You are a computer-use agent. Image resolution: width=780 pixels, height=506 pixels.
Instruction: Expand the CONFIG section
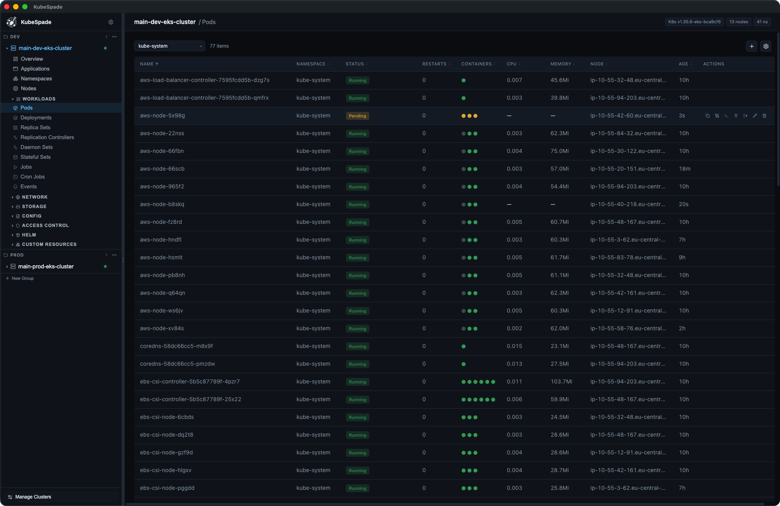(13, 216)
